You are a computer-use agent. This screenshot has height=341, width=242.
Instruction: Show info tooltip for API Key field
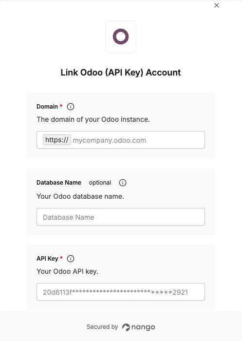[x=71, y=259]
